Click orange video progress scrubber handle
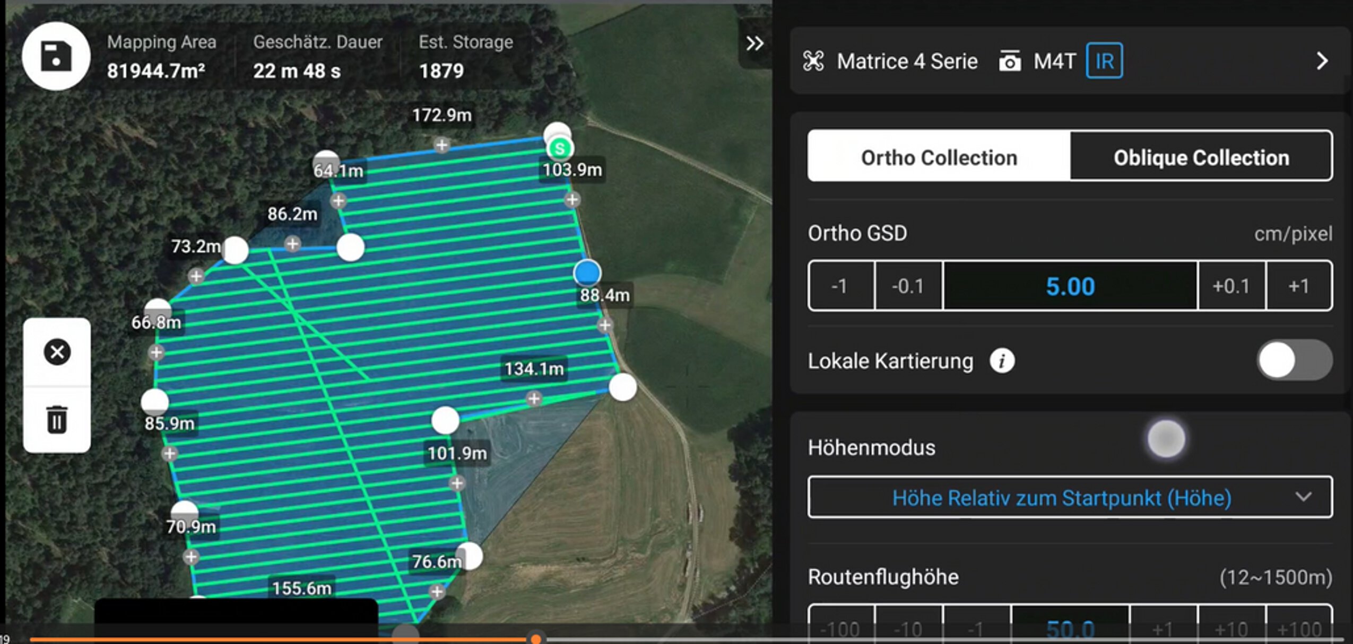This screenshot has height=644, width=1353. pos(536,639)
